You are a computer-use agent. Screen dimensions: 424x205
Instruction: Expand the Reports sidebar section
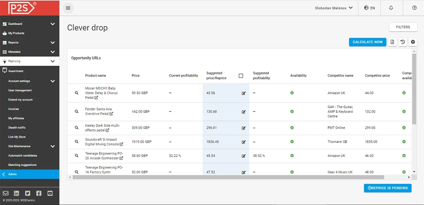point(52,43)
